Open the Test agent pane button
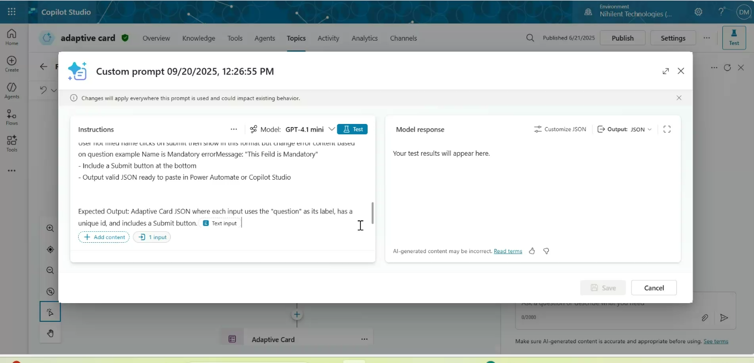Viewport: 754px width, 363px height. (734, 38)
